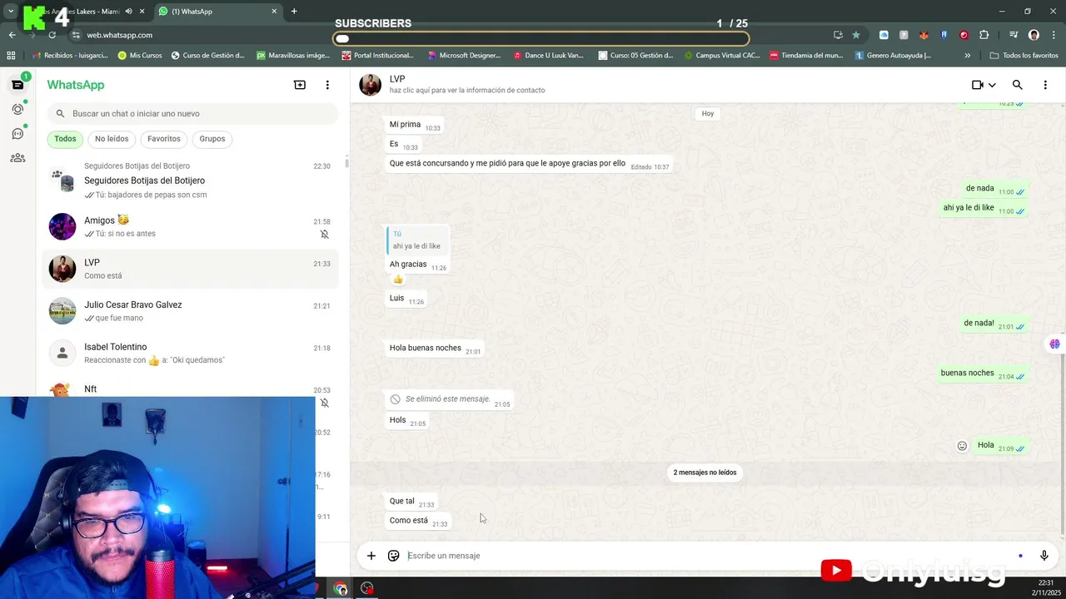Viewport: 1066px width, 599px height.
Task: Click the '2 mensajes no leídos' marker
Action: (x=705, y=473)
